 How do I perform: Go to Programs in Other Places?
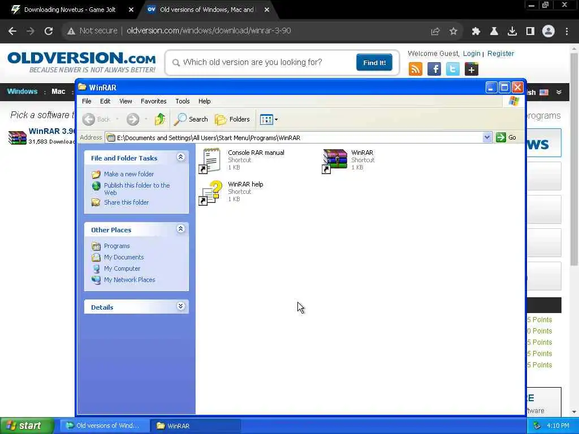[x=116, y=246]
